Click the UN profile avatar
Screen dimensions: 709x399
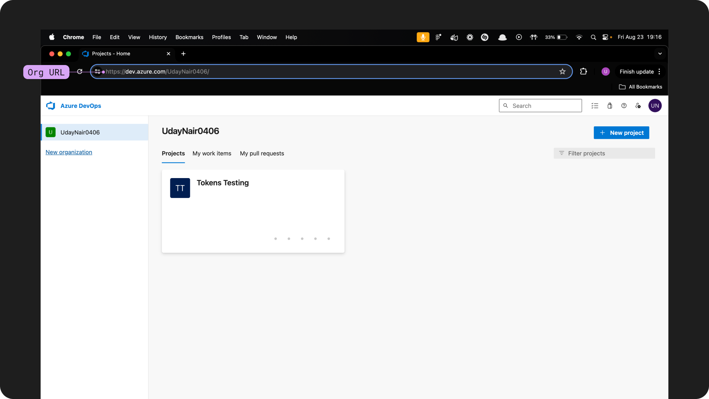(x=655, y=106)
